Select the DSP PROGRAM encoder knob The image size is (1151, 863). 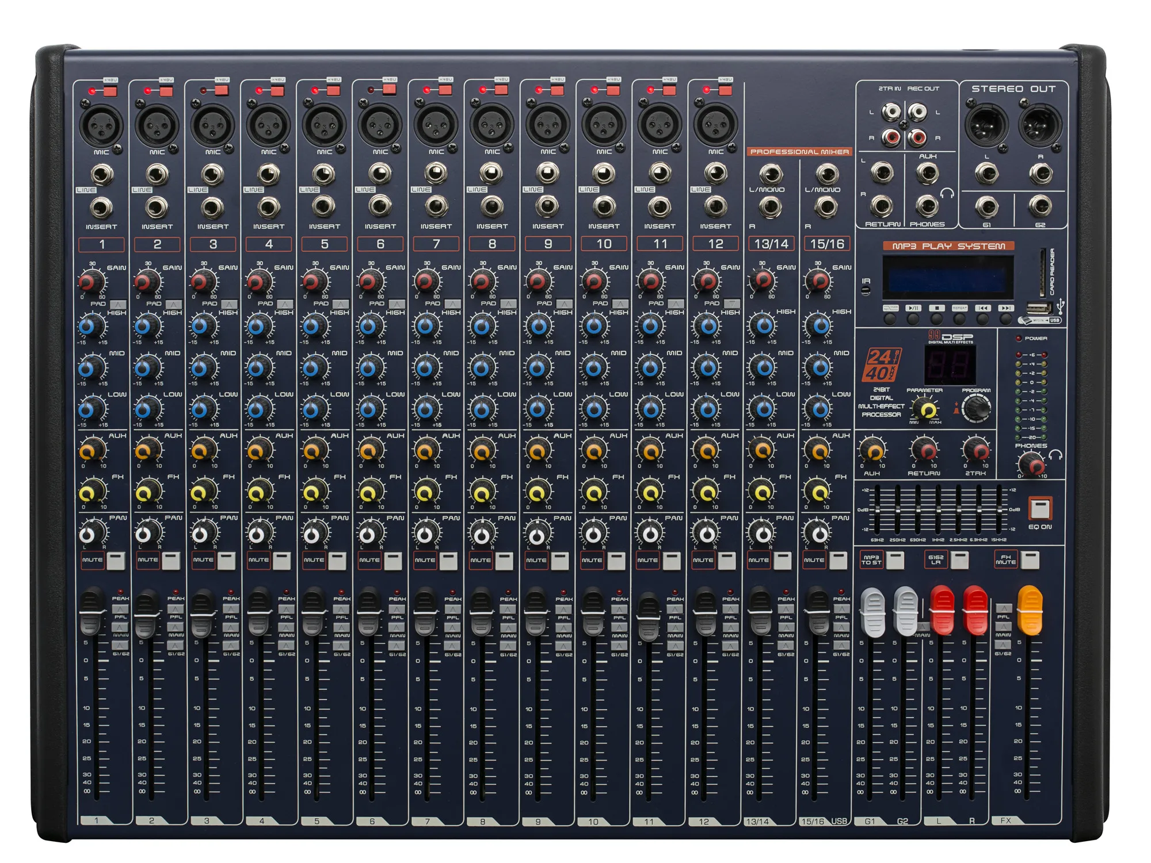976,409
